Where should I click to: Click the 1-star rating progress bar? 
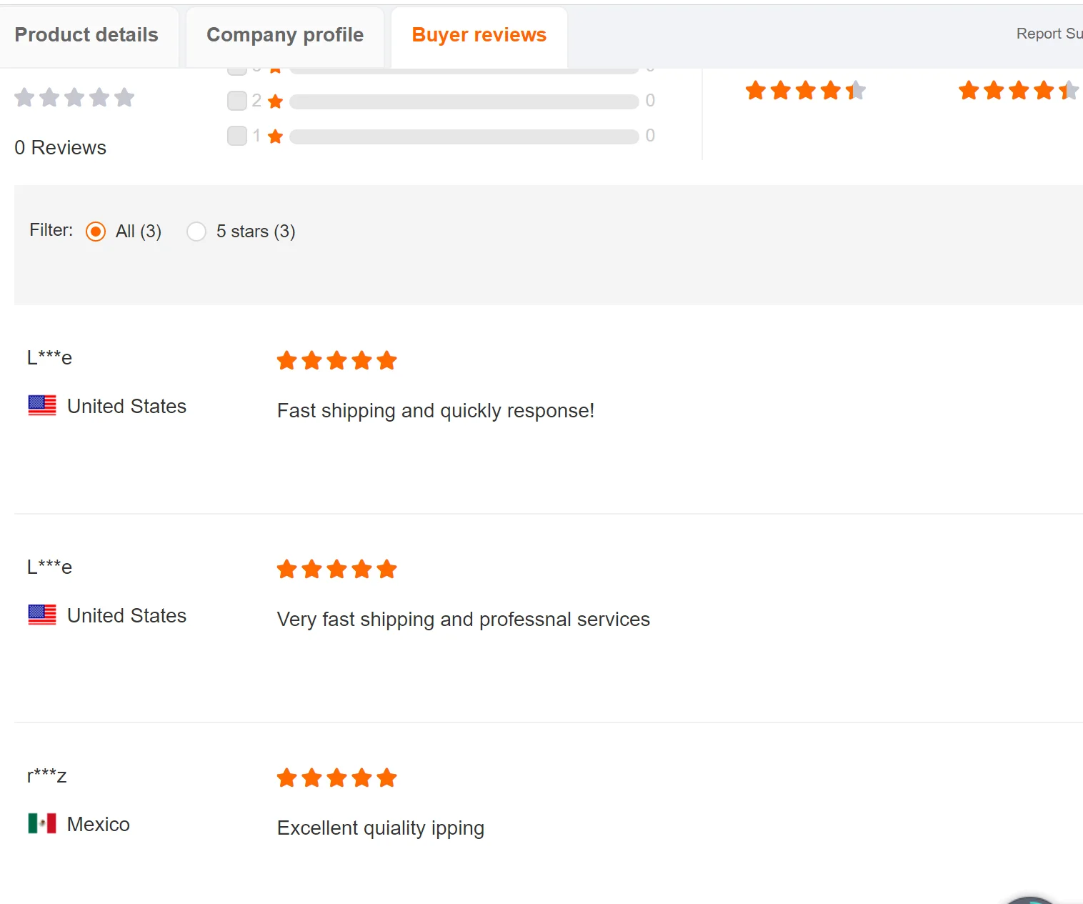464,136
